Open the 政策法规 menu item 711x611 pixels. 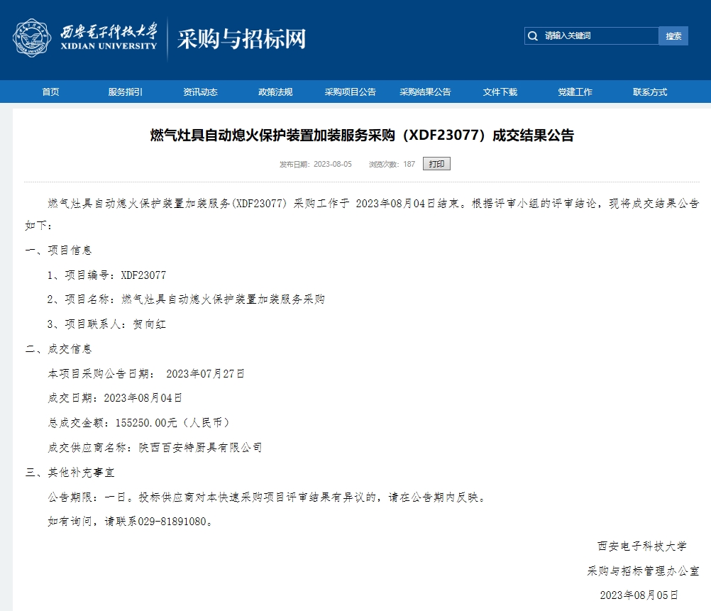tap(275, 92)
